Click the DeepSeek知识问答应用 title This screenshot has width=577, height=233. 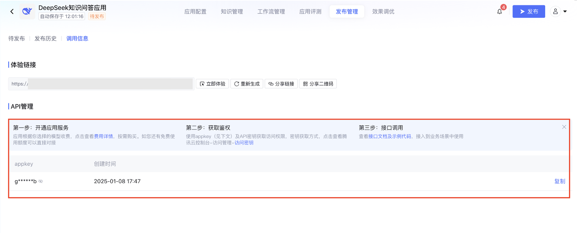[x=72, y=7]
